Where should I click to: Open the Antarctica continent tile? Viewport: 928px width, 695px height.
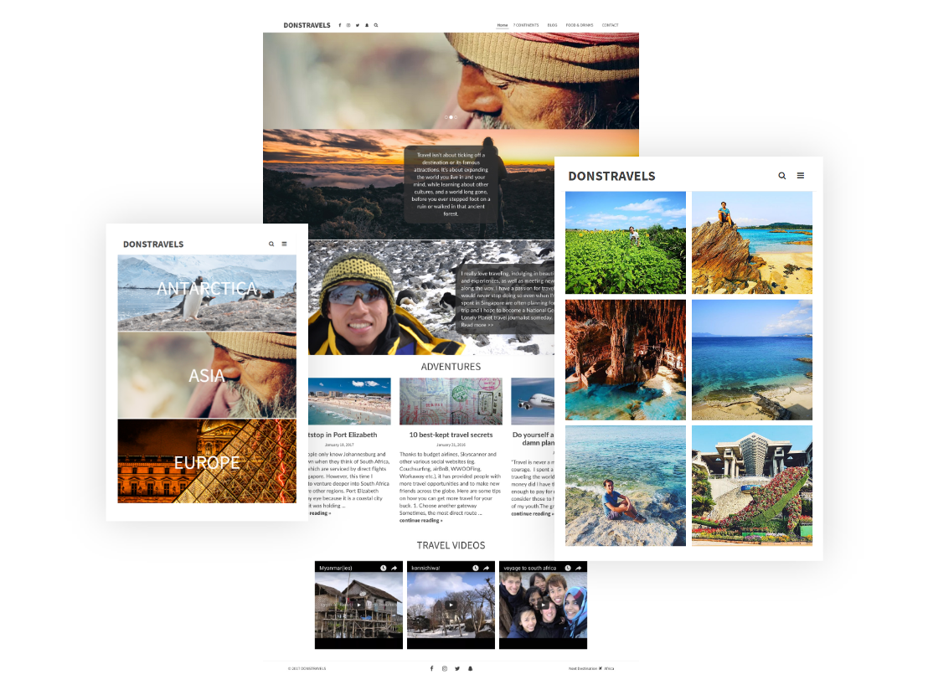[207, 293]
